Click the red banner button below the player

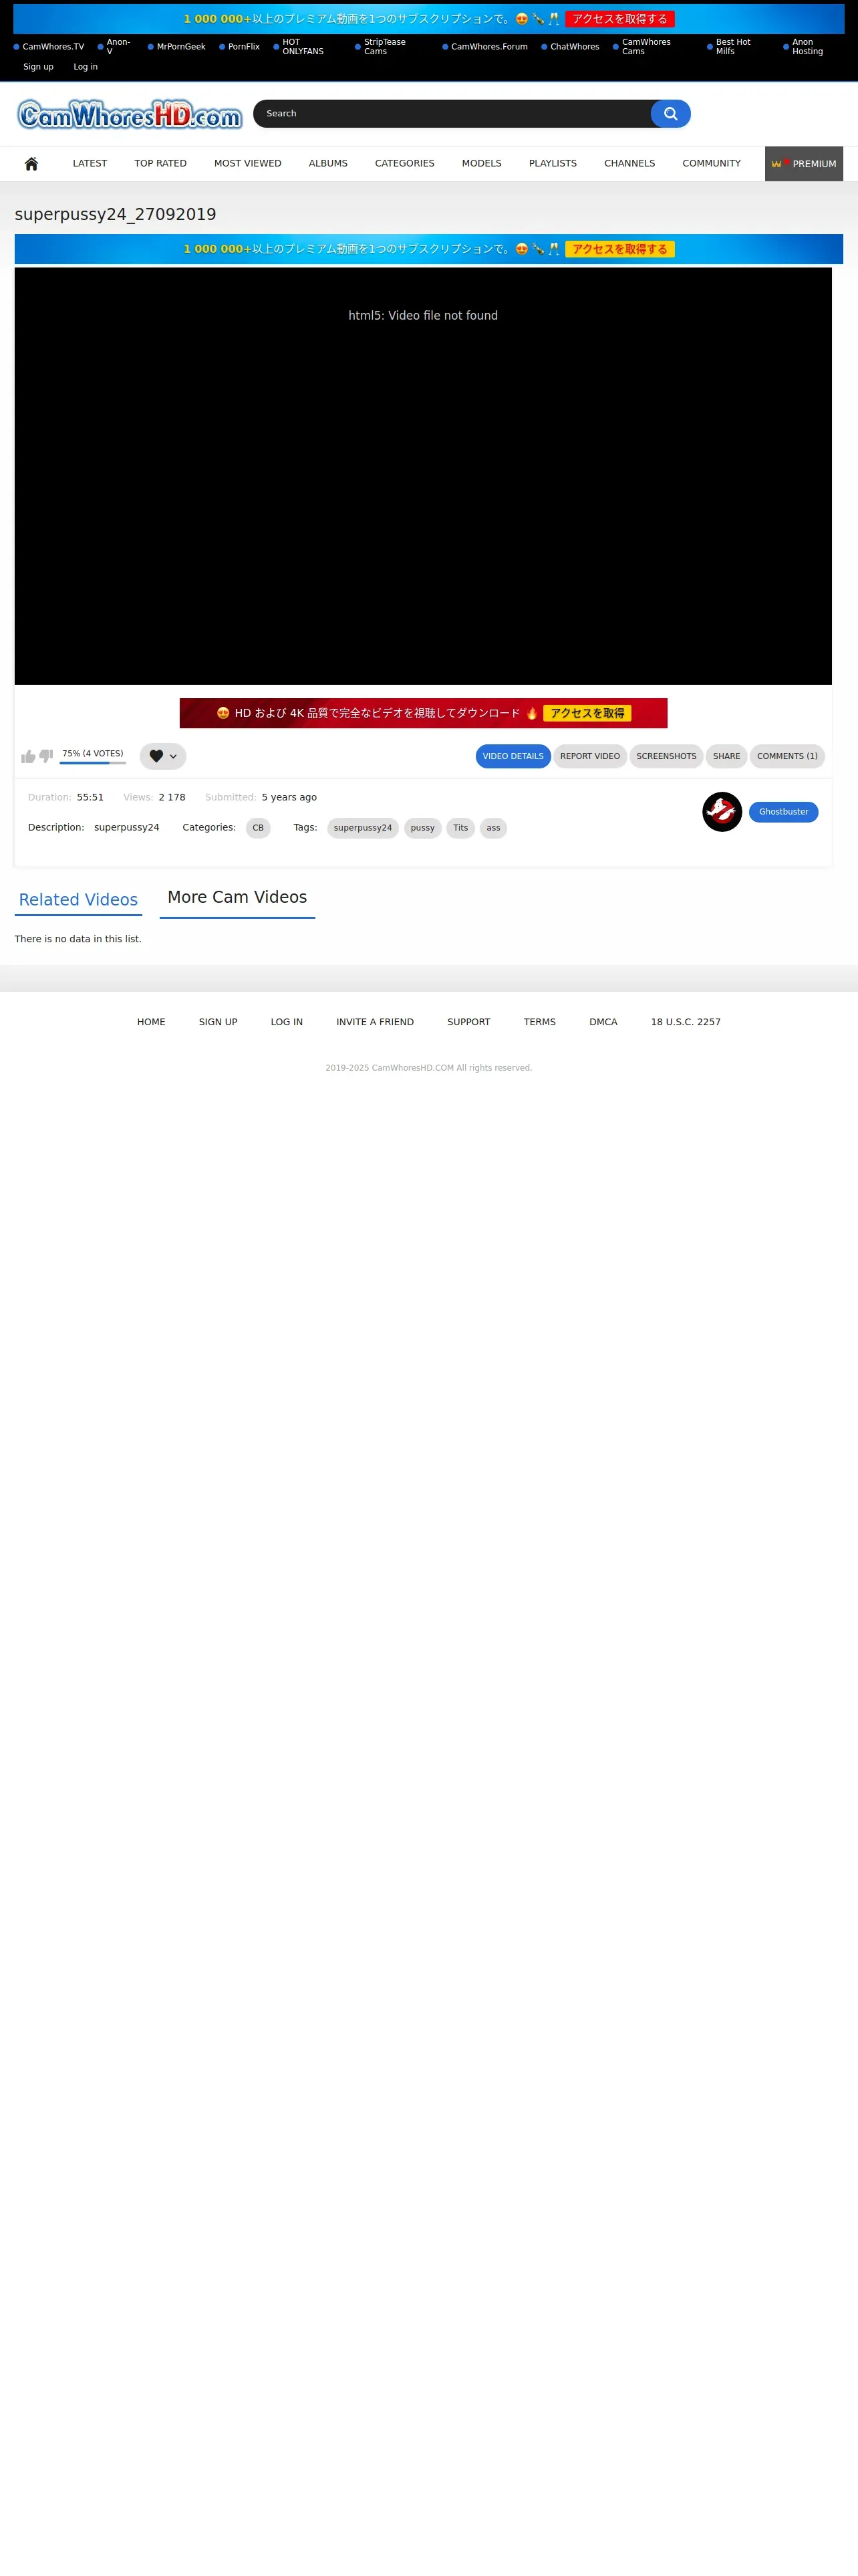(424, 713)
